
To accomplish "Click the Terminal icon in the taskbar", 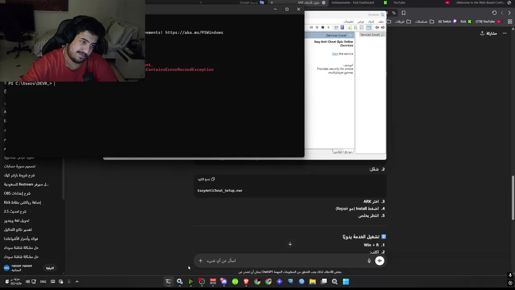I will click(x=169, y=282).
